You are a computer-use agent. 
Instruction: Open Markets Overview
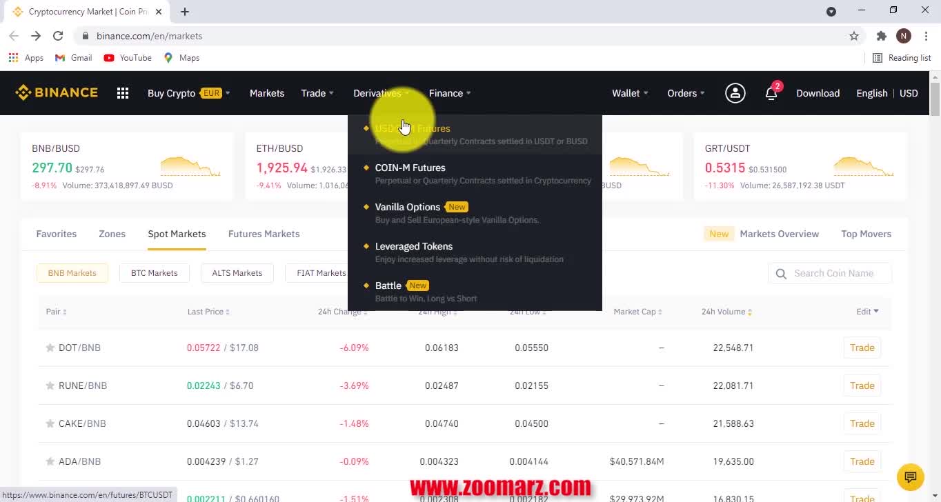pyautogui.click(x=779, y=234)
